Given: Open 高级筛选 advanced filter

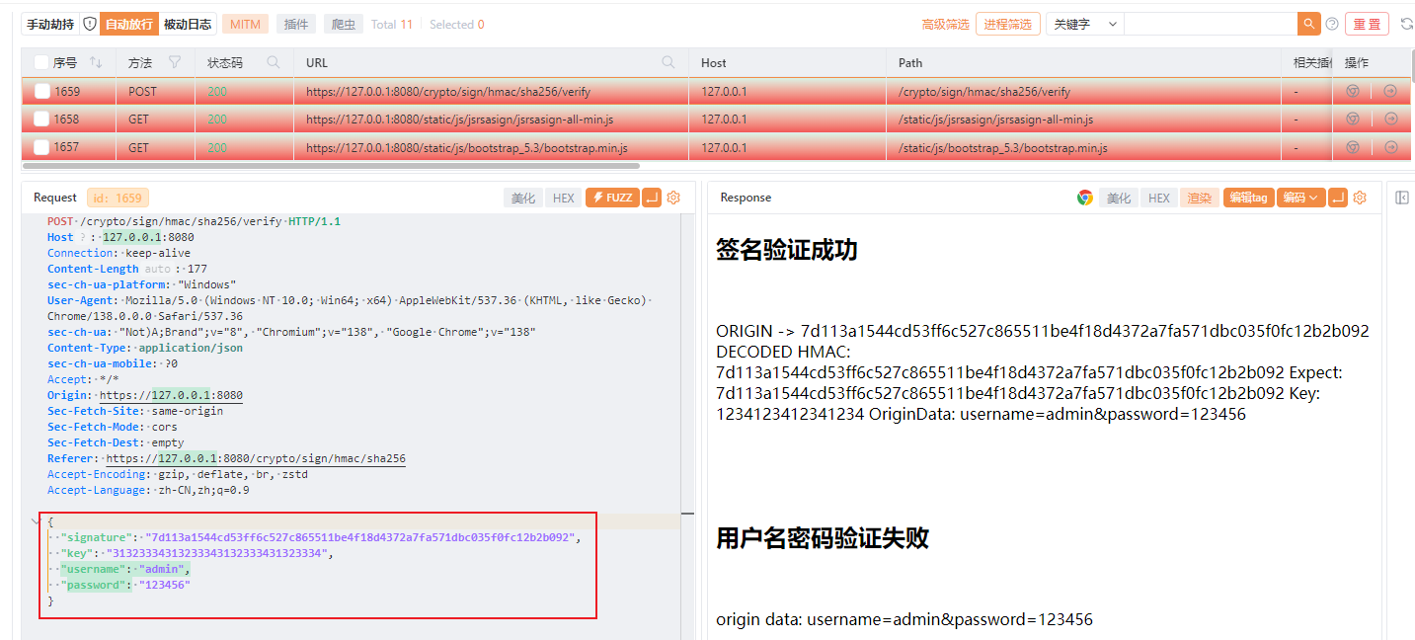Looking at the screenshot, I should click(946, 24).
